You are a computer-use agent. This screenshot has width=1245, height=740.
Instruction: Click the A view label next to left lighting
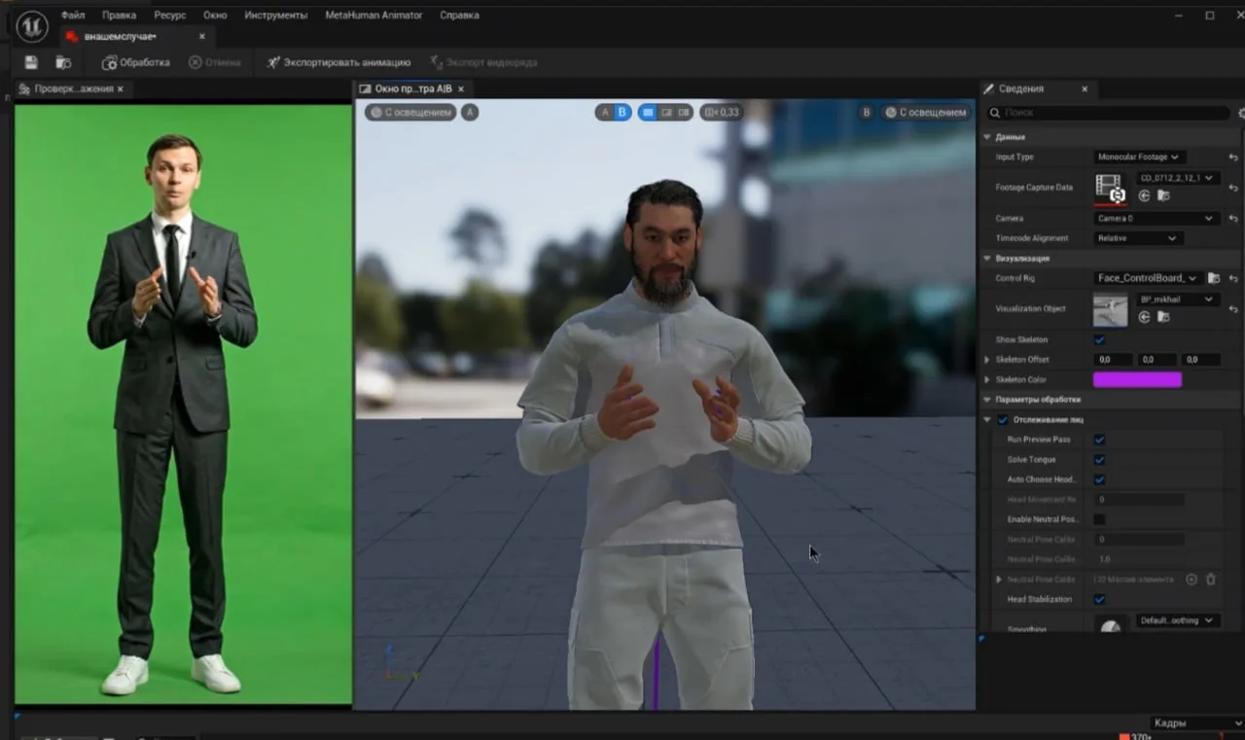(x=470, y=113)
